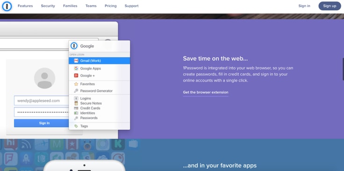Click the green Tags icon

[x=76, y=126]
